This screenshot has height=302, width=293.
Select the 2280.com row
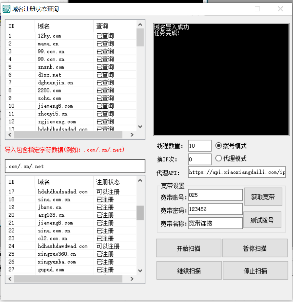point(71,90)
